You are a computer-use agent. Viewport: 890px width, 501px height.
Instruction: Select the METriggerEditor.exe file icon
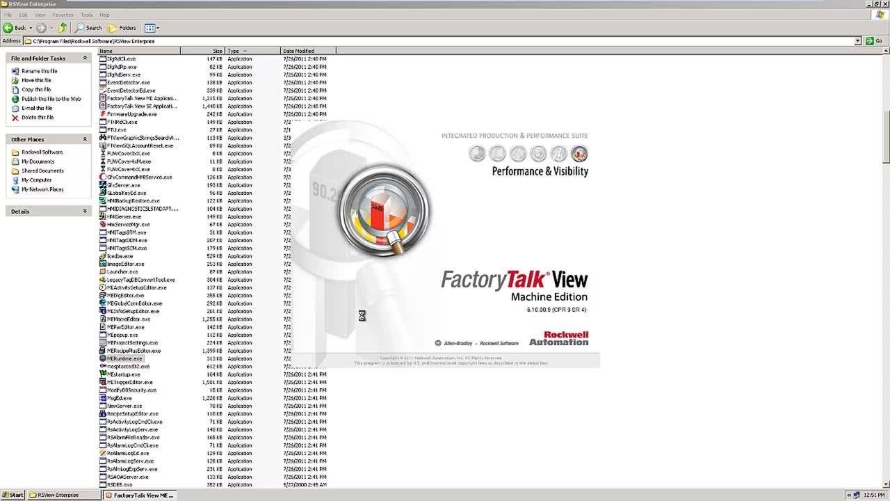103,382
